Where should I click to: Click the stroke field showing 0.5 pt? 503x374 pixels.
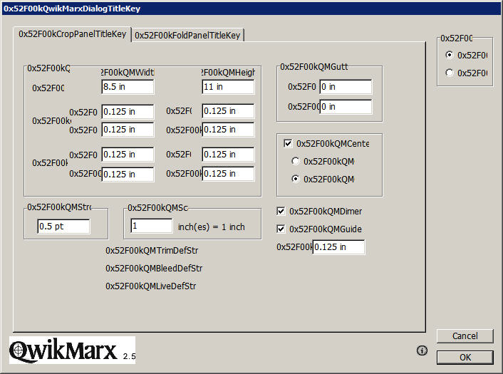click(63, 227)
